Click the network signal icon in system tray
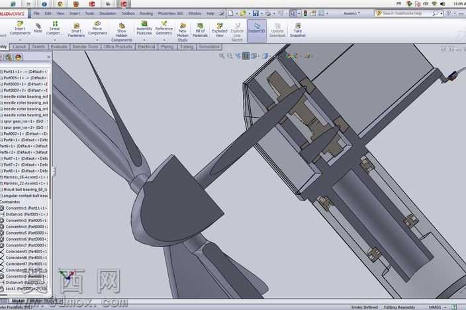This screenshot has width=466, height=310. [x=434, y=3]
